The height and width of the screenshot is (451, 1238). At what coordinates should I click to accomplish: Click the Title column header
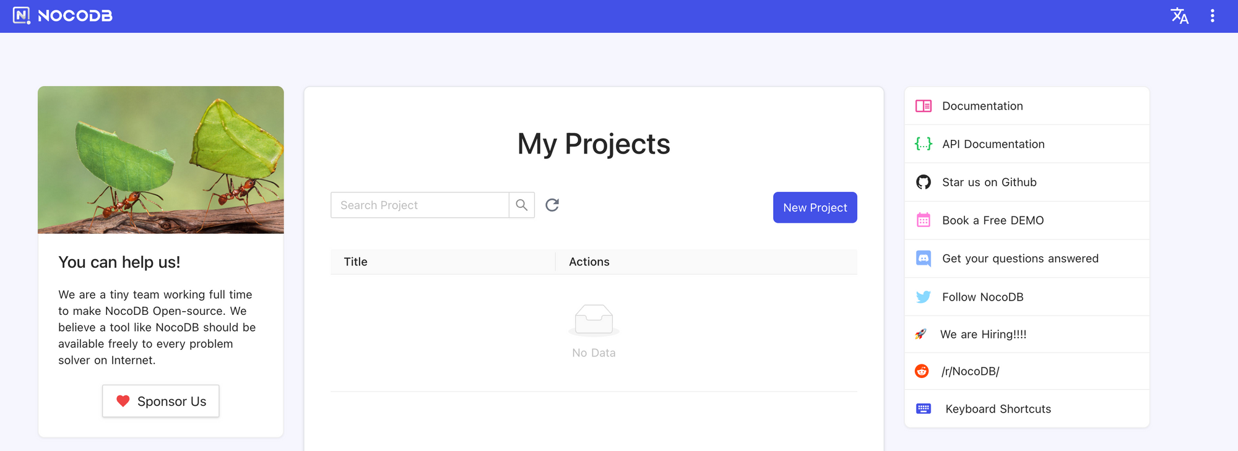click(x=355, y=262)
